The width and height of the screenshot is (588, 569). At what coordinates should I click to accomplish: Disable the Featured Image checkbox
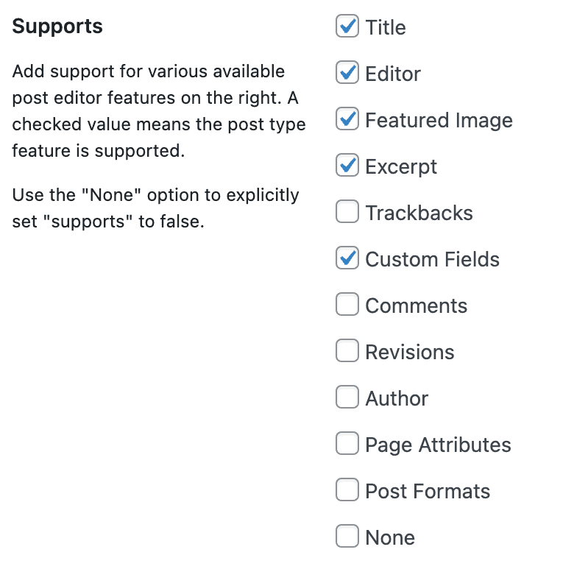[x=347, y=119]
